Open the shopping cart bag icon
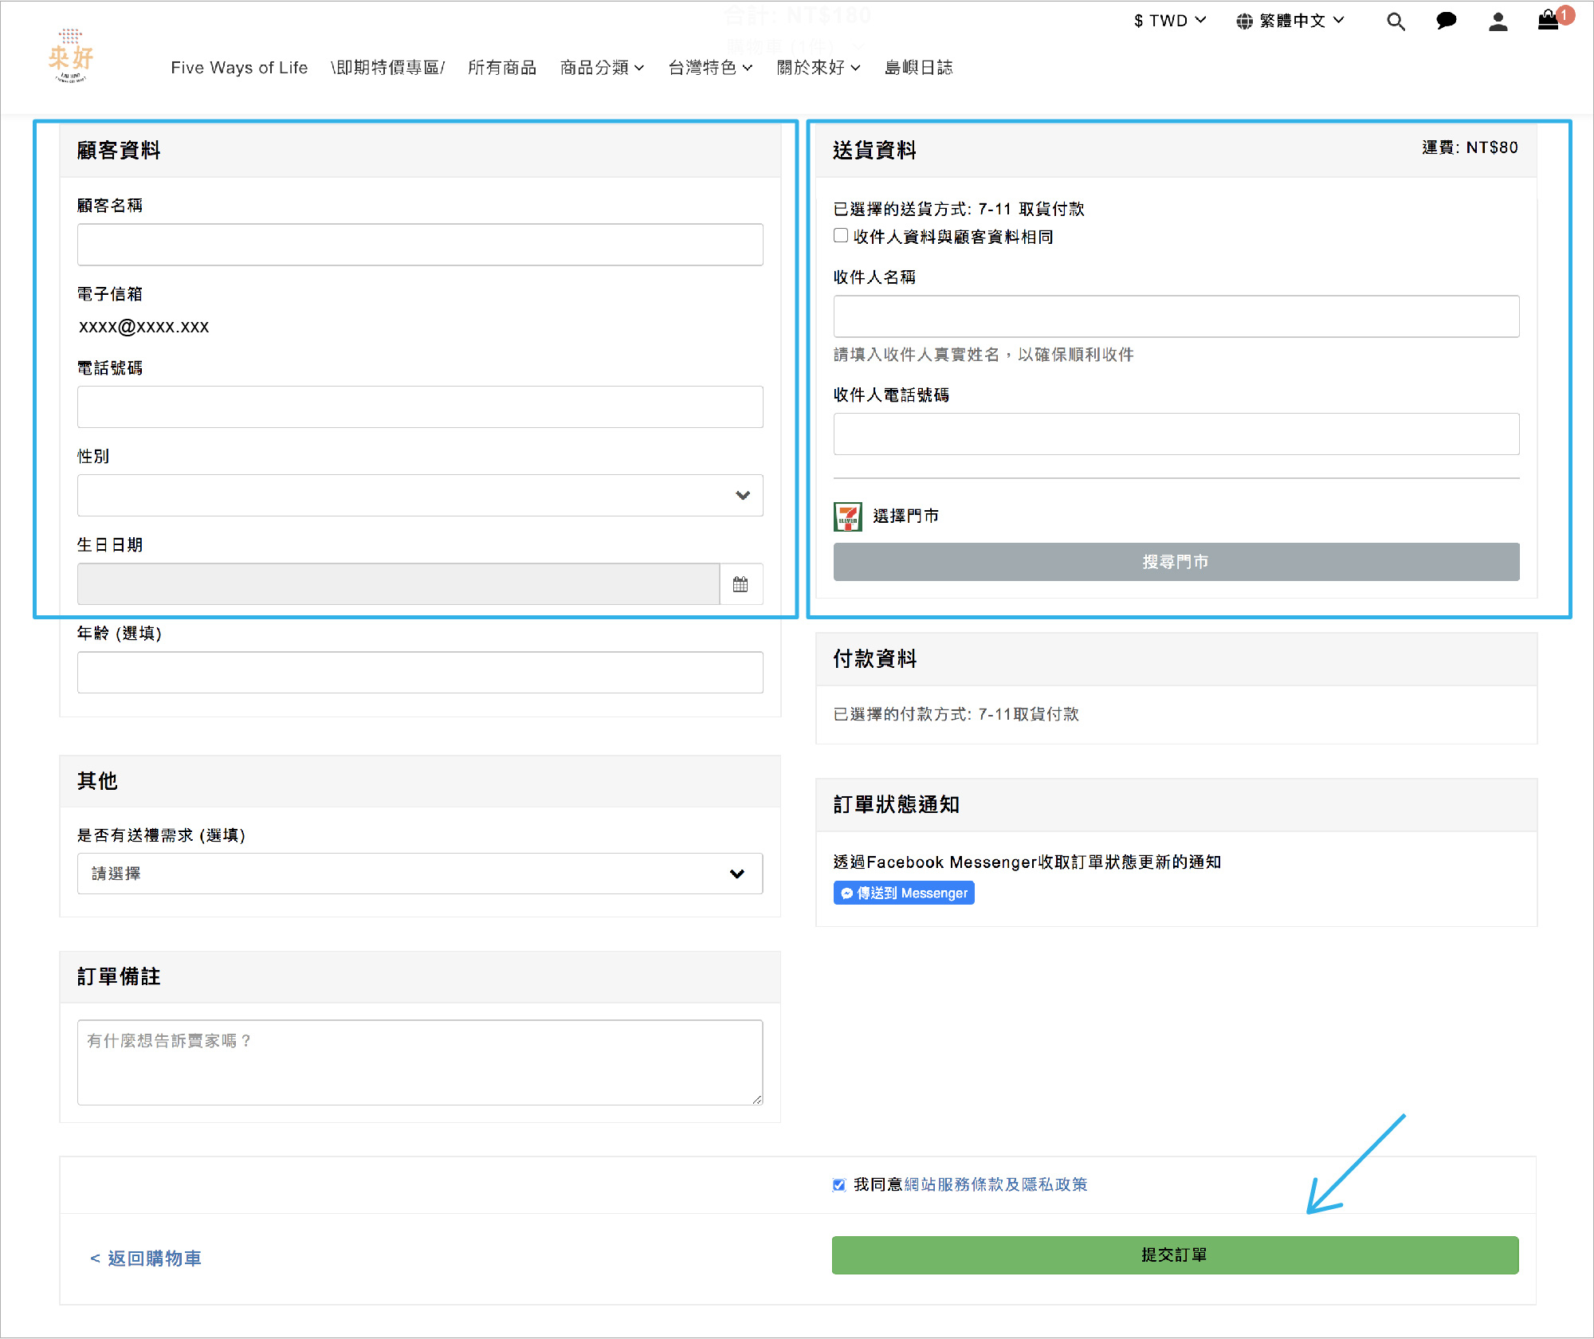The height and width of the screenshot is (1339, 1594). (x=1548, y=20)
